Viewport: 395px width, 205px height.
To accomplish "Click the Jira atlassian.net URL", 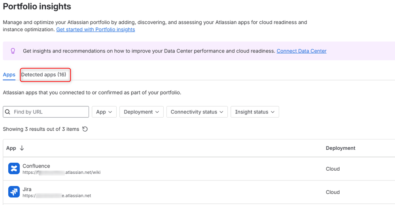I will [57, 196].
